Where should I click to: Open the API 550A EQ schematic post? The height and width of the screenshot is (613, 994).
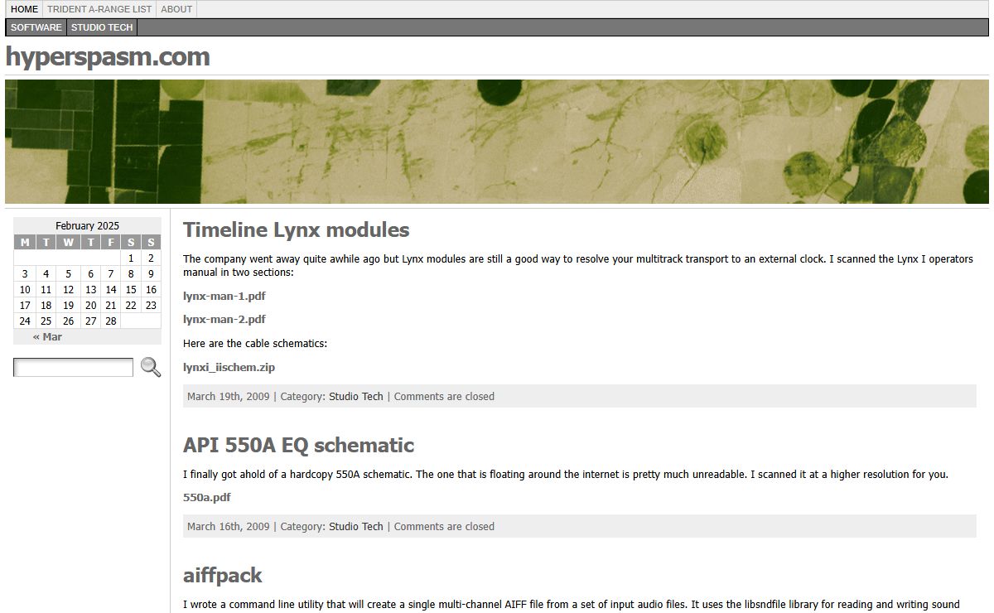click(x=298, y=446)
